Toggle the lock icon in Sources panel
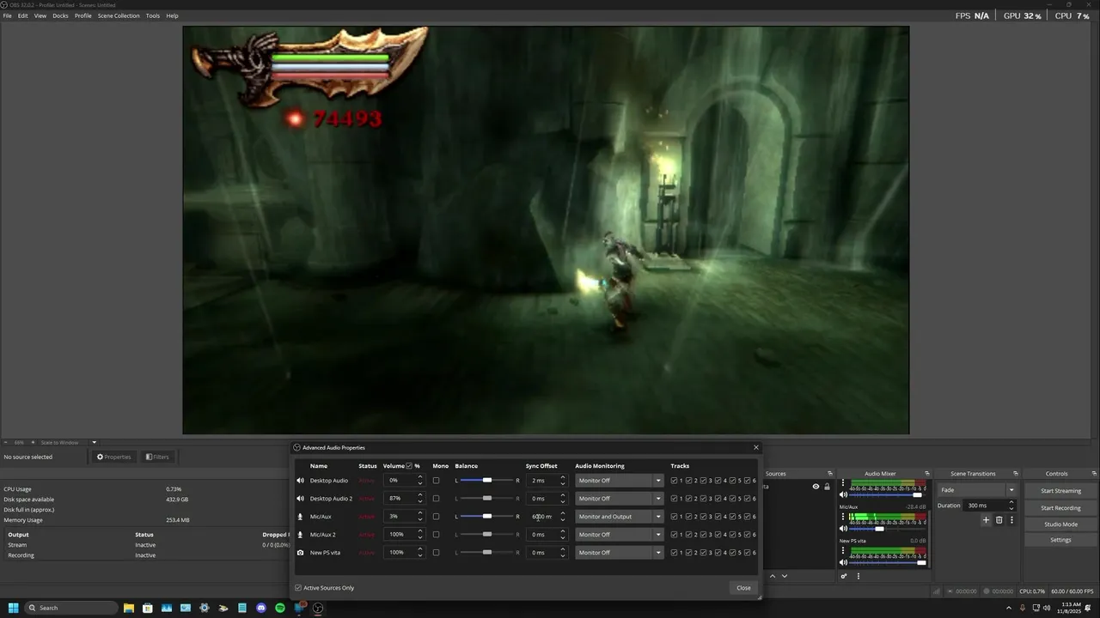The image size is (1100, 618). (x=828, y=487)
